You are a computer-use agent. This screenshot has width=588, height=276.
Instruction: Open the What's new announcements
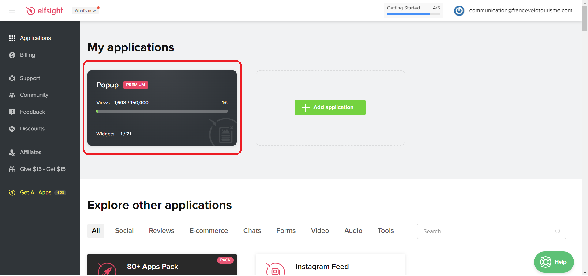point(85,11)
